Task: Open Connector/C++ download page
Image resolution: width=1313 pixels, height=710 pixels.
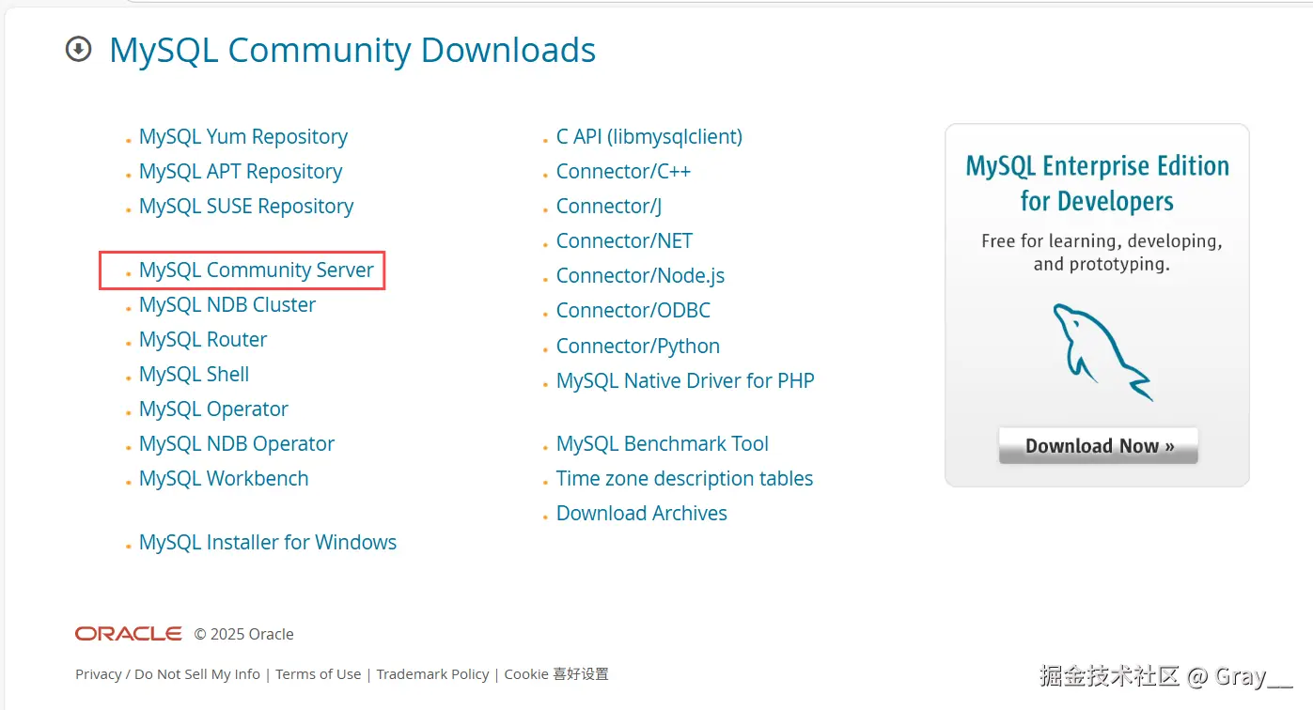Action: (x=623, y=172)
